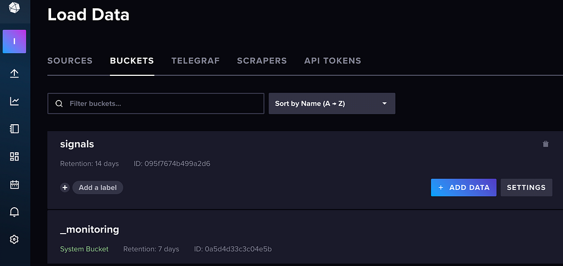Open Settings gear icon in sidebar
Screen dimensions: 563x266
click(x=14, y=240)
